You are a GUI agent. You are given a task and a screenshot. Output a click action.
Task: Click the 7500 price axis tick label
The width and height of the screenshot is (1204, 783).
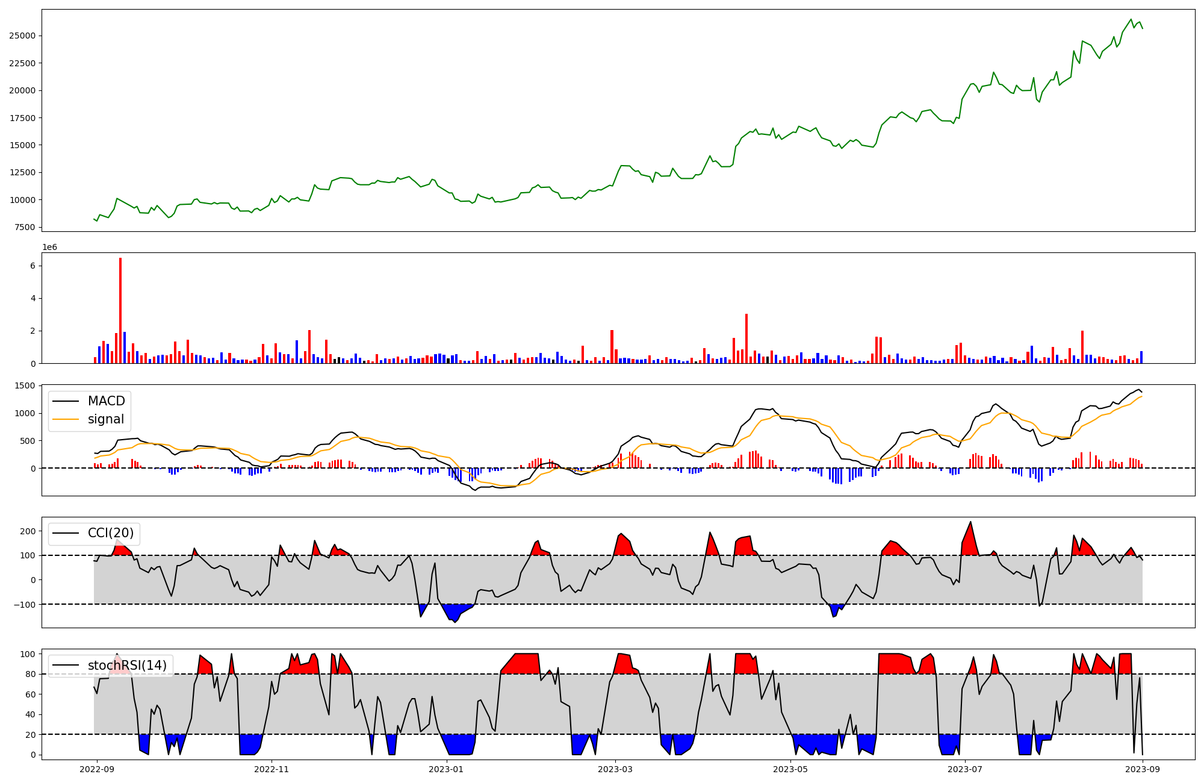pos(25,227)
